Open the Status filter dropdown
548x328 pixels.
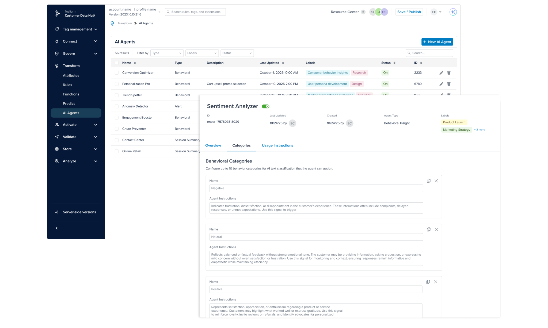(237, 53)
